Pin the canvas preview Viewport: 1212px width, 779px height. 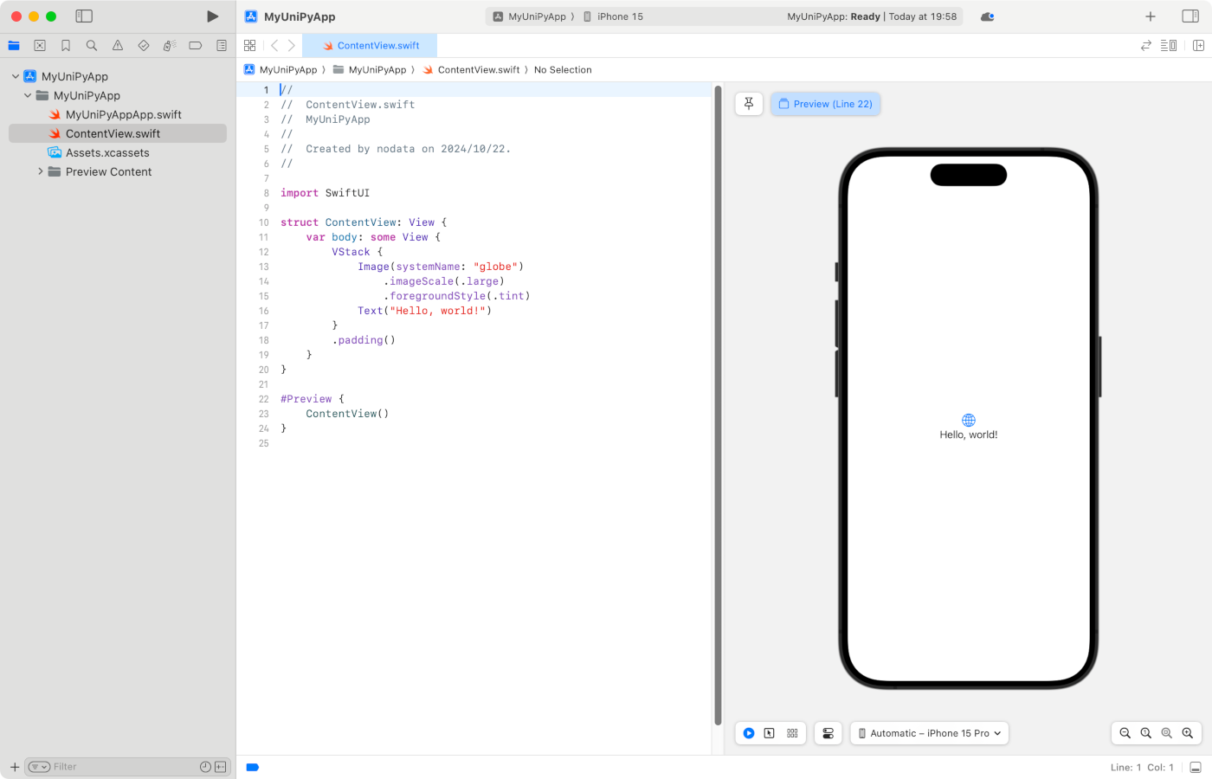[x=749, y=104]
